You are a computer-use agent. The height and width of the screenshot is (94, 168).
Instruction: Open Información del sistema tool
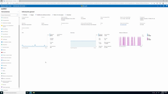tap(7, 58)
